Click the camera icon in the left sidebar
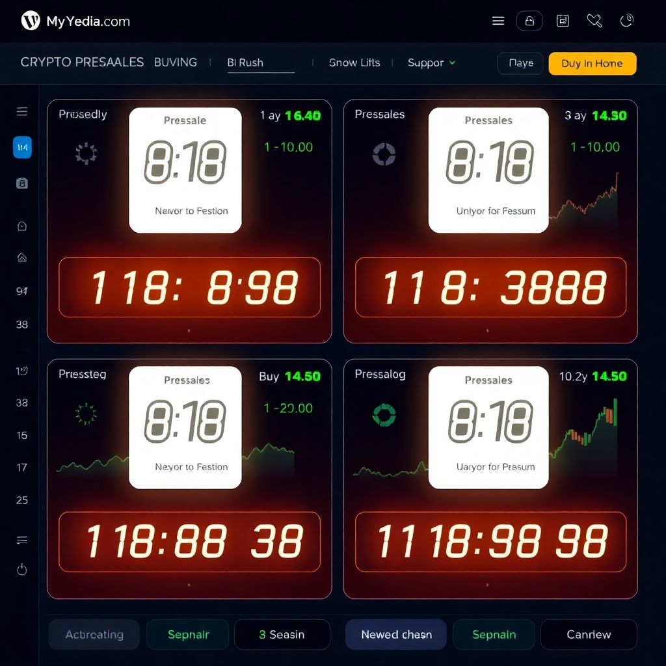Viewport: 666px width, 666px height. [22, 183]
